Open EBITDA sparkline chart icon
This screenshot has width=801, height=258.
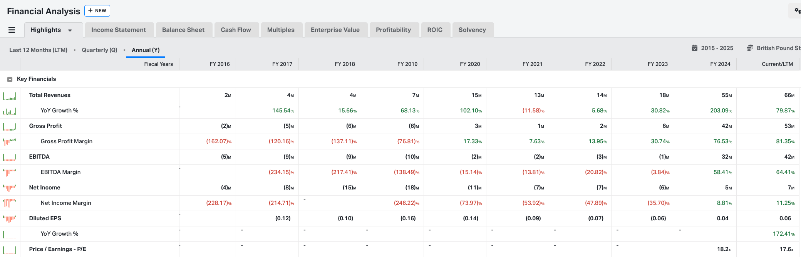click(10, 157)
